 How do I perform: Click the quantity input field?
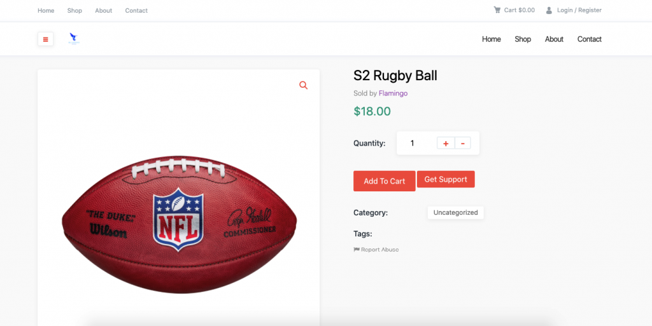pos(413,144)
